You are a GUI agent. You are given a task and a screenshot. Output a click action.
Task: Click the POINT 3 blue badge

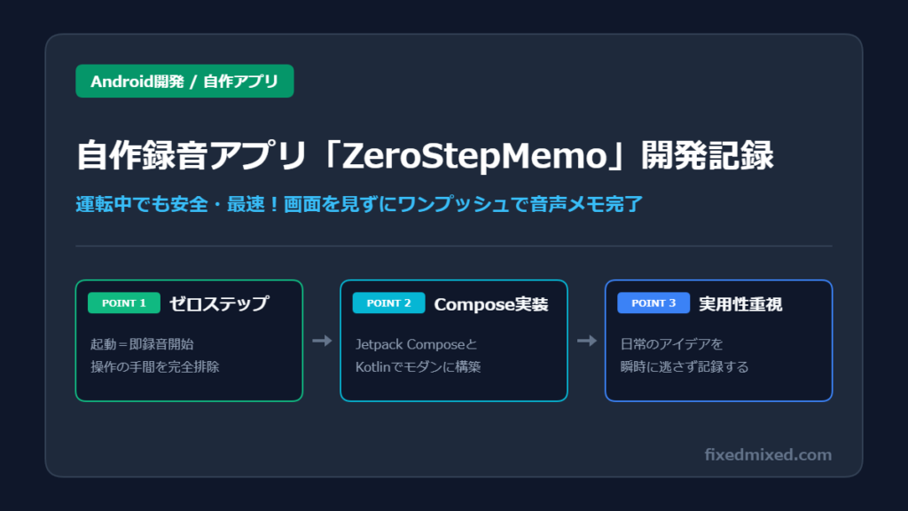tap(654, 303)
